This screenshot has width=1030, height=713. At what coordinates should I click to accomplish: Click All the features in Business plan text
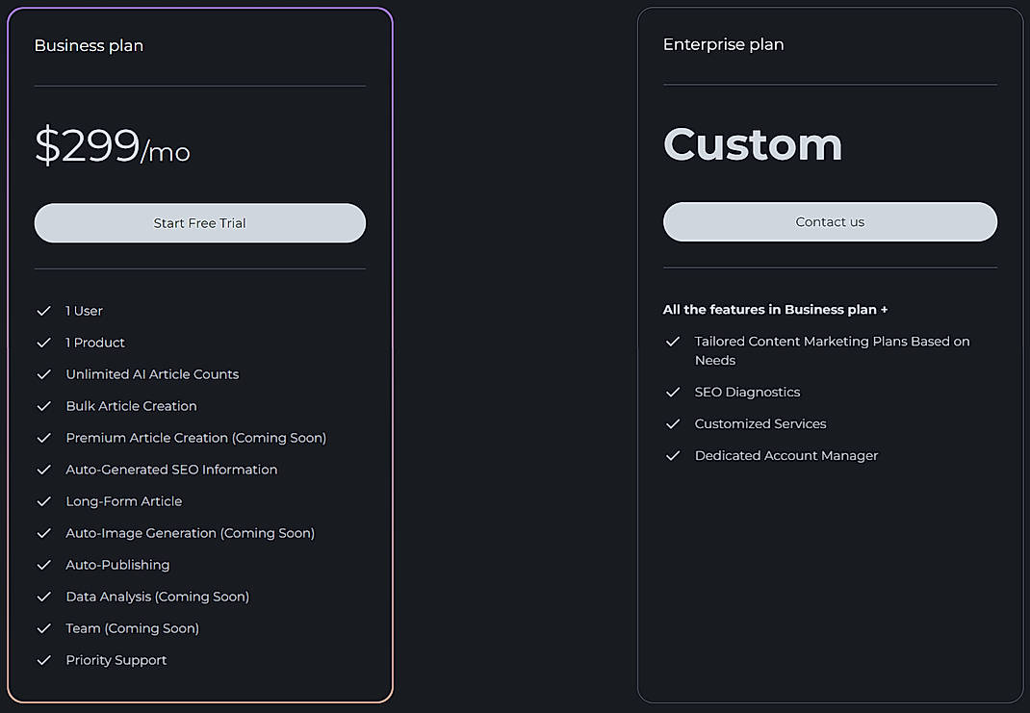(775, 309)
